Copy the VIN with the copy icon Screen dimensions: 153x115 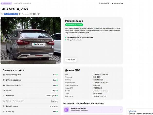pyautogui.click(x=20, y=14)
